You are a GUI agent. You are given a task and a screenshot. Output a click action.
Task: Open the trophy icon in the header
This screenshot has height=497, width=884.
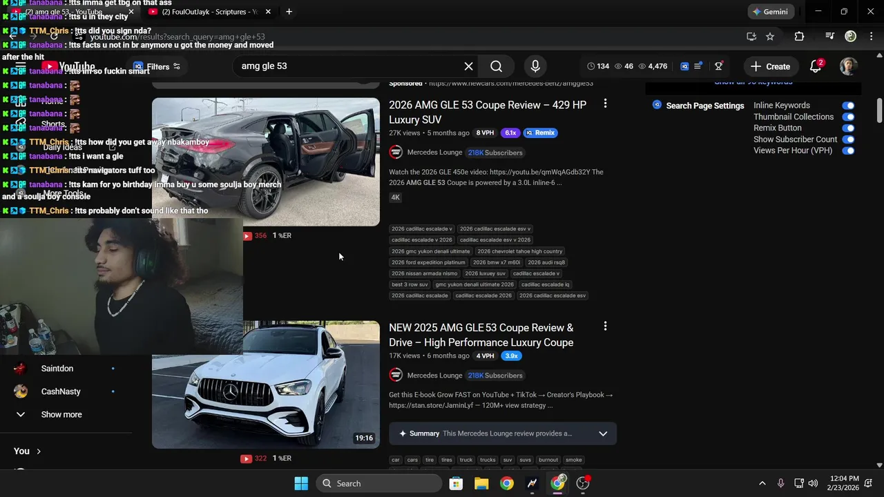click(719, 66)
